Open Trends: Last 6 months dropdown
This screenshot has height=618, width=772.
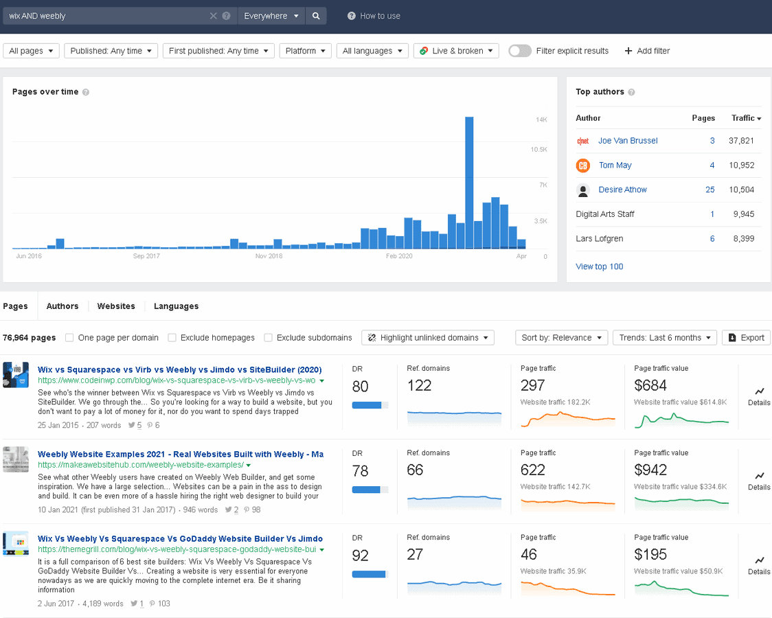(x=665, y=338)
